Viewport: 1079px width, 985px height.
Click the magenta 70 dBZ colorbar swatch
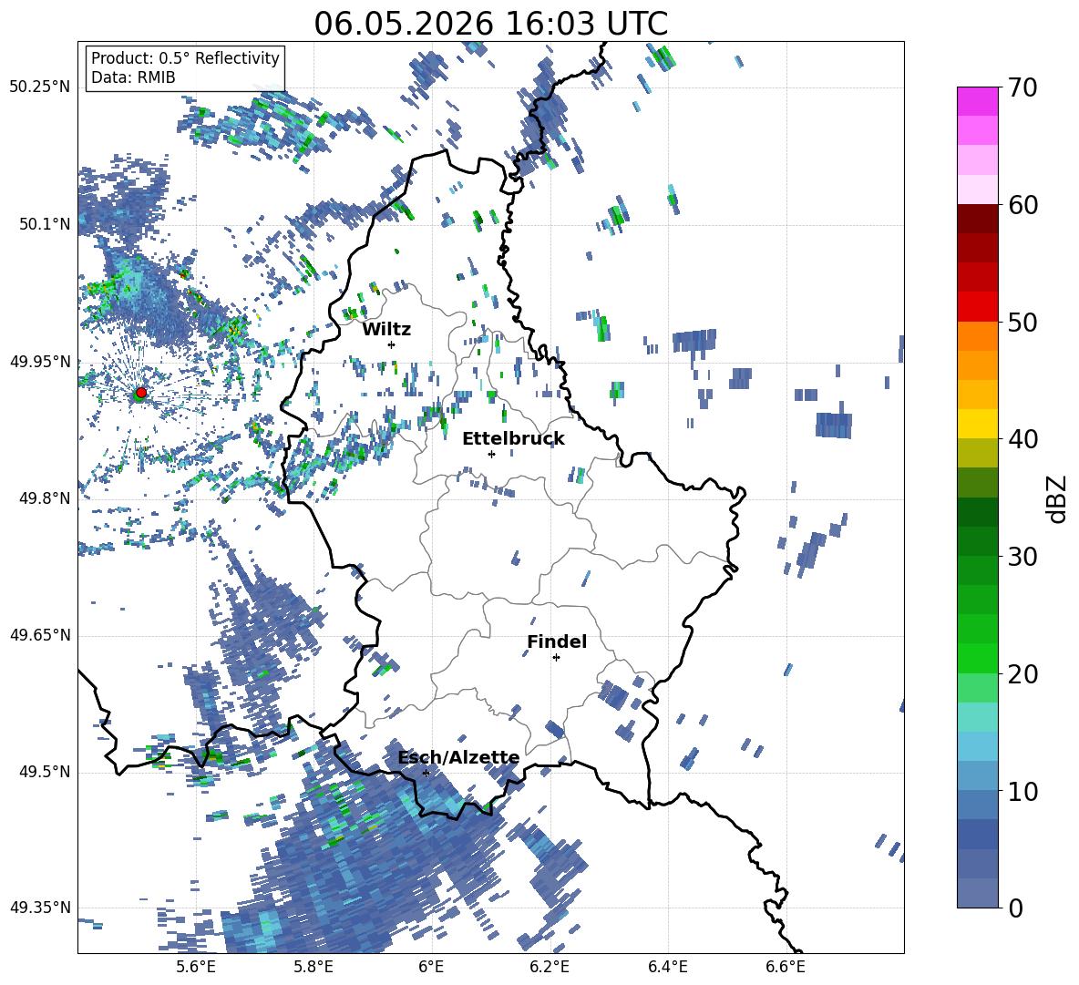point(977,101)
